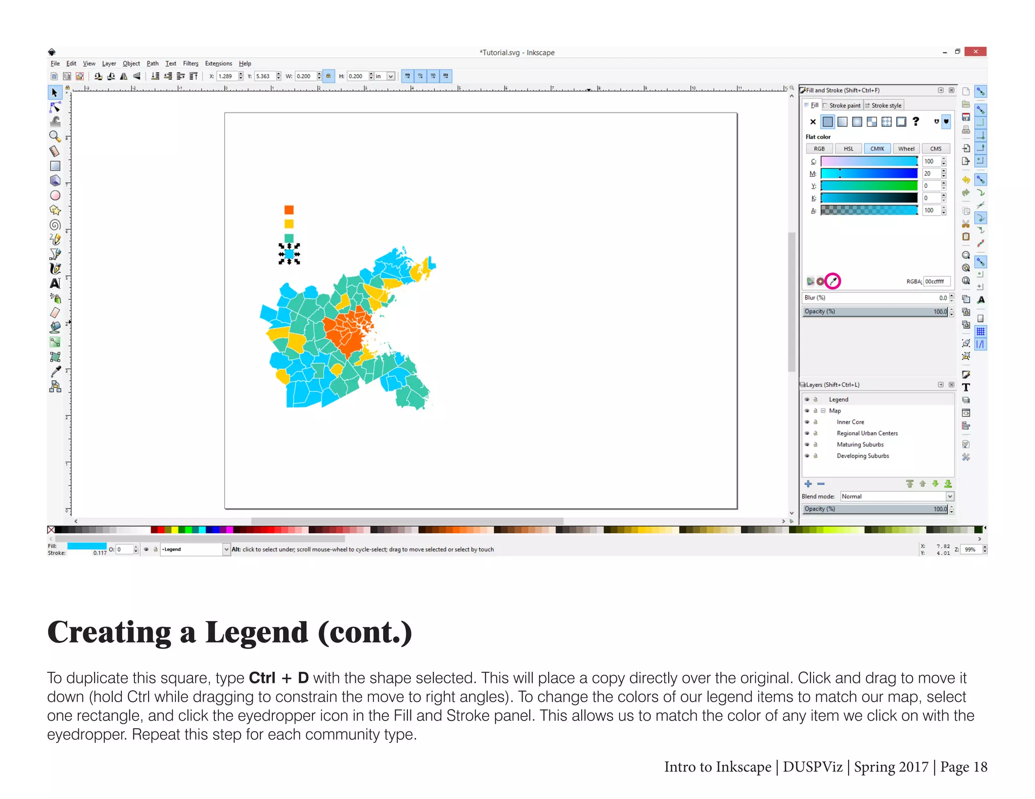Viewport: 1035px width, 799px height.
Task: Adjust the X position stepper
Action: (x=241, y=76)
